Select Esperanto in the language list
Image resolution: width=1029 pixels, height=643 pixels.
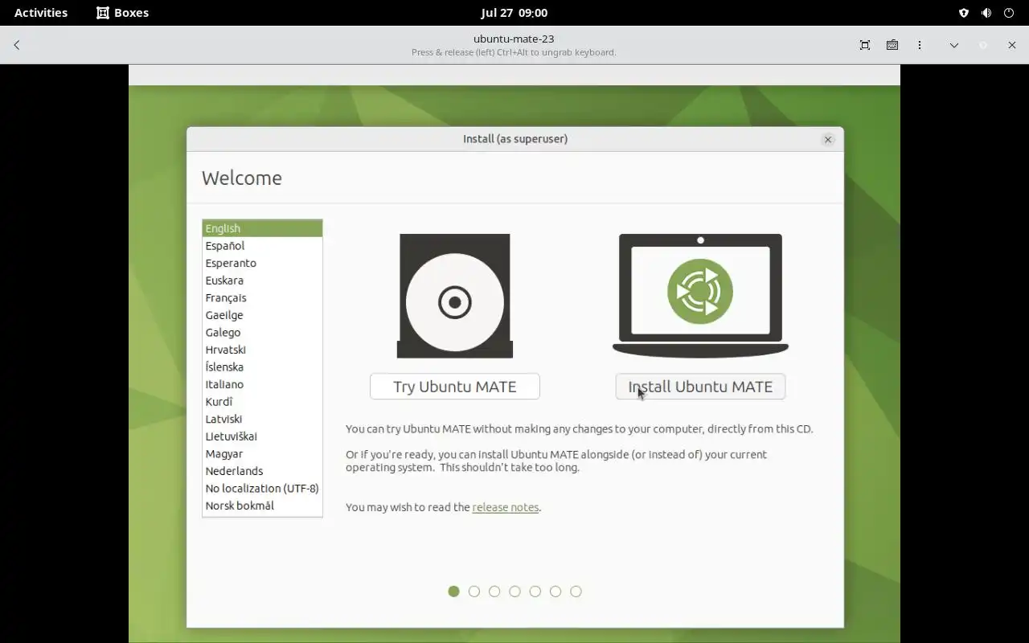click(262, 263)
